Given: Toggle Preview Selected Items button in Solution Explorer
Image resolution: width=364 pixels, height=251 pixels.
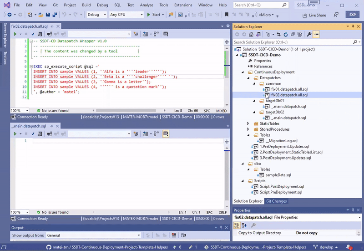Looking at the screenshot, I should 316,35.
